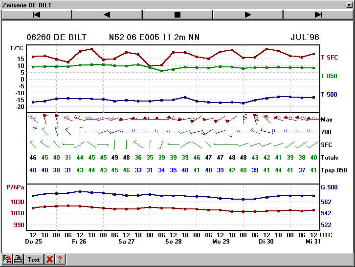This screenshot has width=355, height=267.
Task: Step back one time period
Action: click(x=107, y=15)
